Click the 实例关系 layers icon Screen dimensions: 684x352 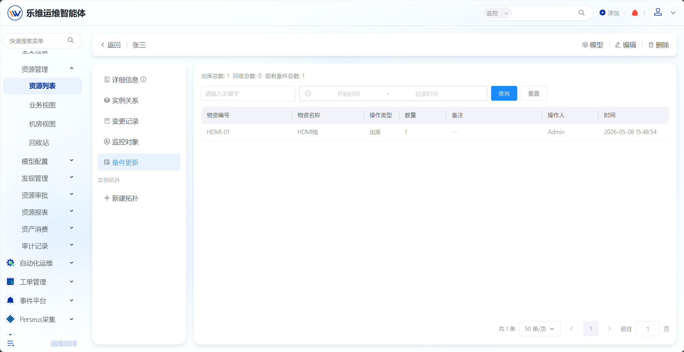(x=107, y=100)
